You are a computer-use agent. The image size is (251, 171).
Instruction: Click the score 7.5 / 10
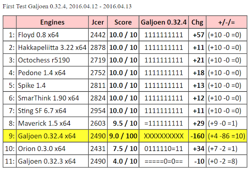point(125,149)
